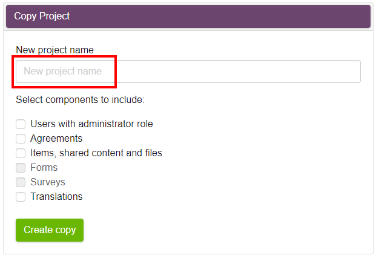This screenshot has height=258, width=376.
Task: Click the Create copy button
Action: tap(50, 230)
